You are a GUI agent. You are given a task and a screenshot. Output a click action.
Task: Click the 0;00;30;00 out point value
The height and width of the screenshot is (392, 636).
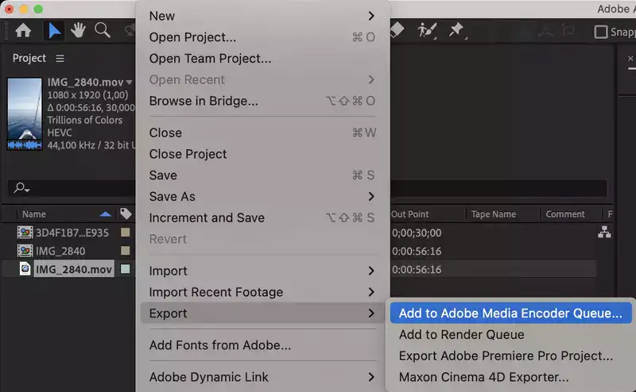coord(417,233)
